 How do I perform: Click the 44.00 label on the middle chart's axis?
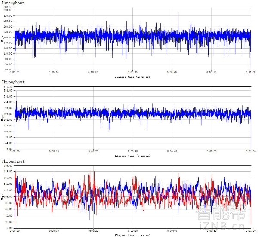[x=9, y=143]
